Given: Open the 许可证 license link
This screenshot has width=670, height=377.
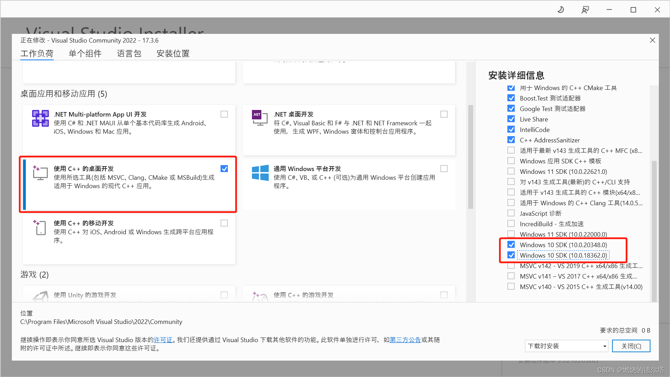Looking at the screenshot, I should pos(163,340).
